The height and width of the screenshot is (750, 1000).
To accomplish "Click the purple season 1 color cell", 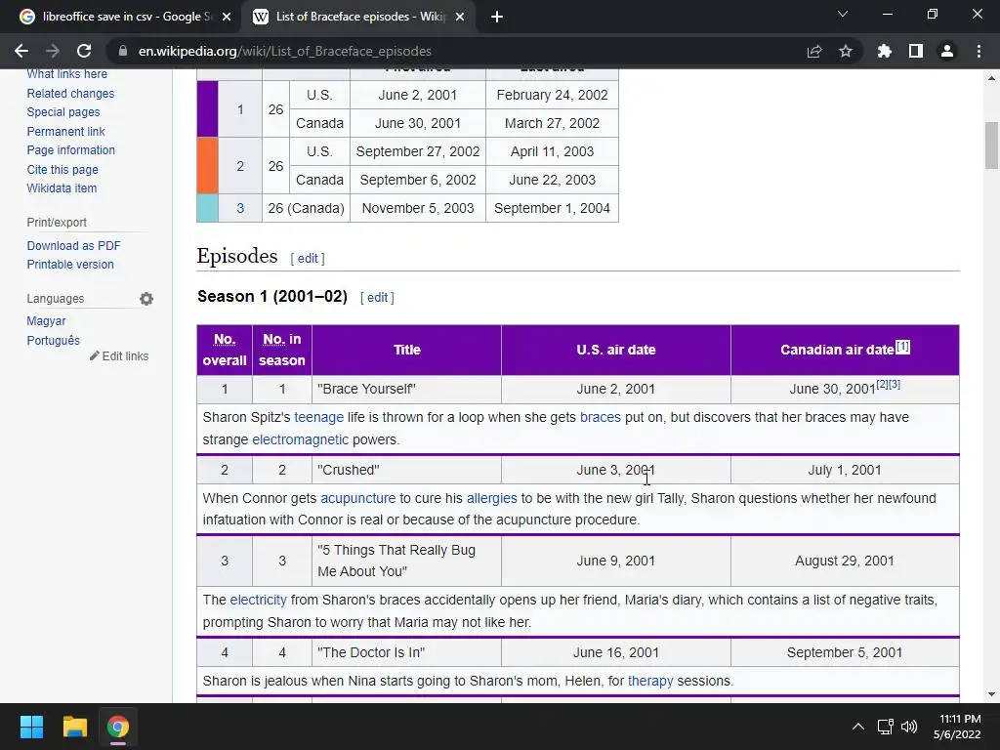I will tap(207, 109).
